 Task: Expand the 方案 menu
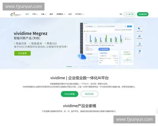click(x=44, y=14)
